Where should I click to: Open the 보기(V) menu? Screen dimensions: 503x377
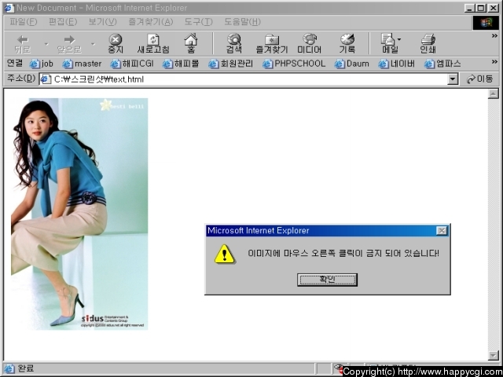point(102,22)
